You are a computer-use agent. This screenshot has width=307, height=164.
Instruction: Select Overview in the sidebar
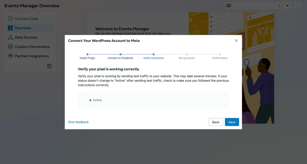pyautogui.click(x=30, y=28)
